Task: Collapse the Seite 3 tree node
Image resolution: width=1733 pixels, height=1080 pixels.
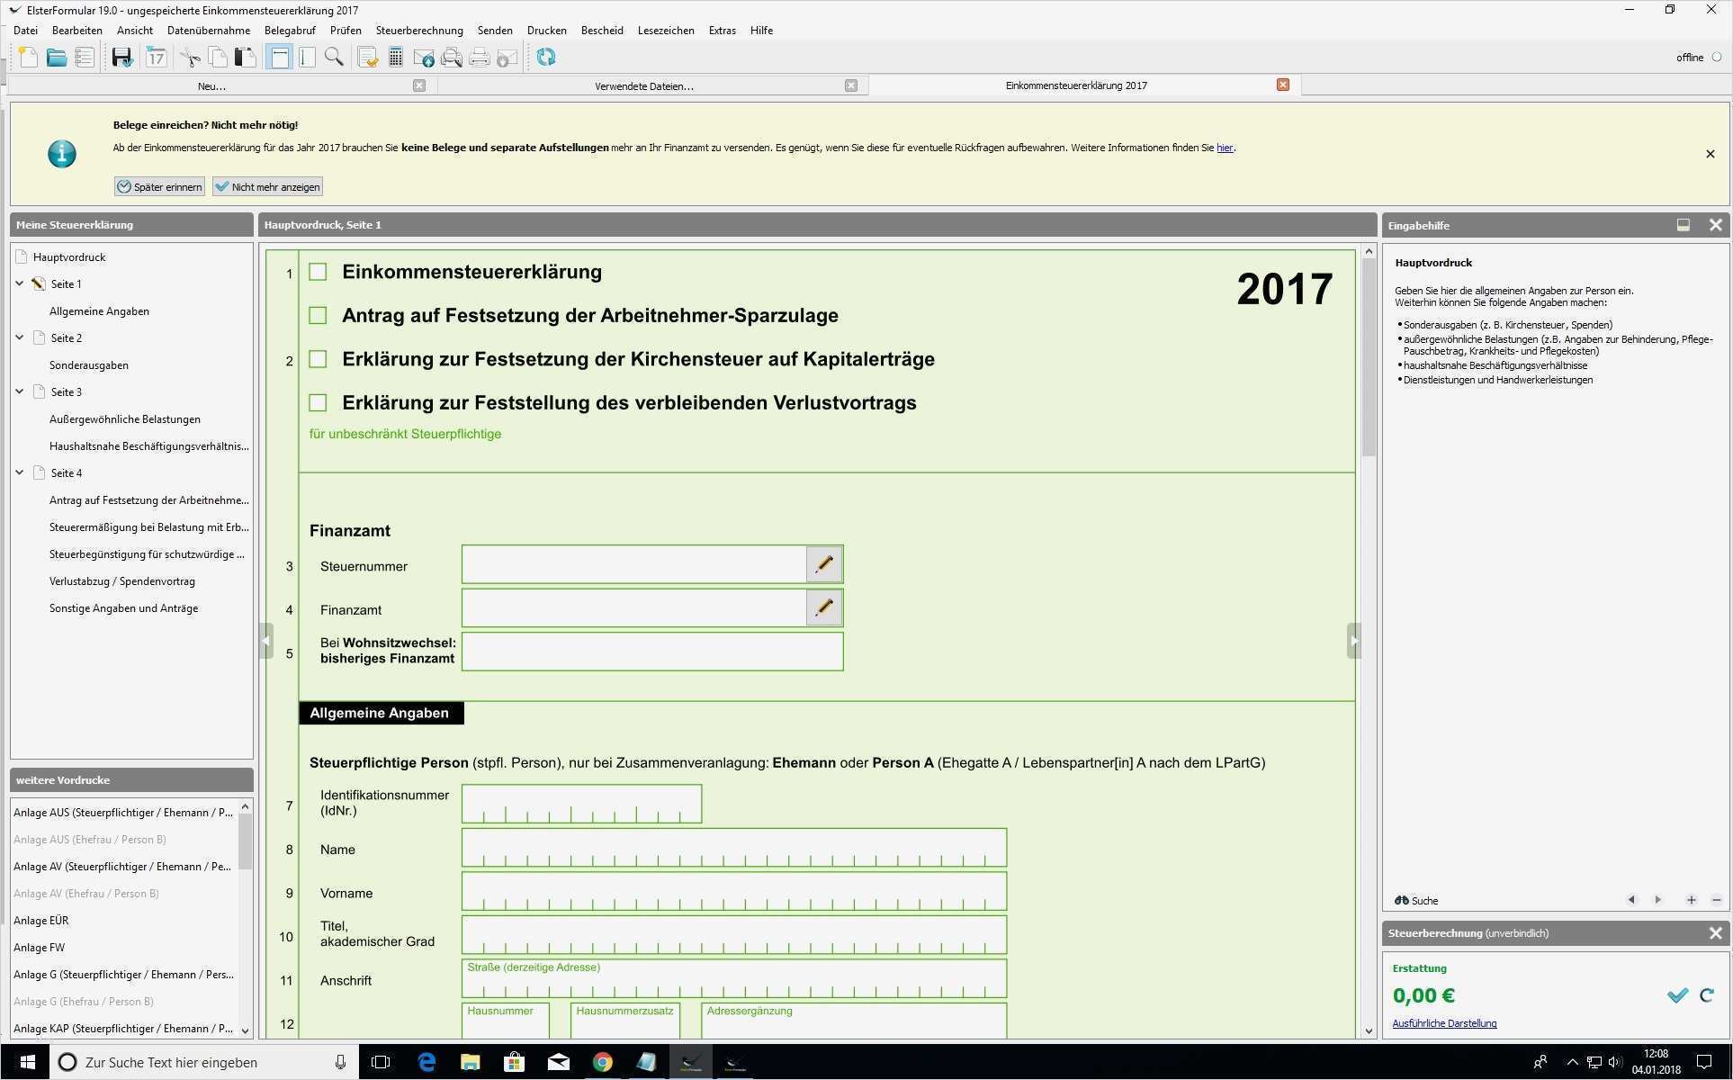Action: [19, 391]
